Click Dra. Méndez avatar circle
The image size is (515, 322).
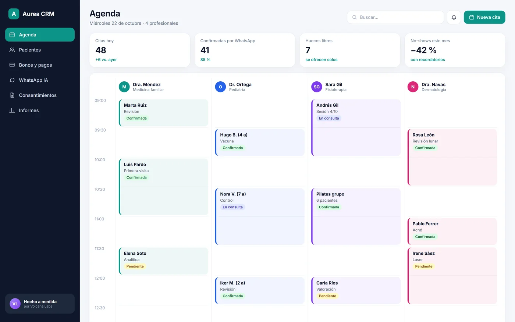pos(124,87)
